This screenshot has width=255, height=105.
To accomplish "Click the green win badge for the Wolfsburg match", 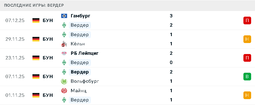I will click(x=247, y=77).
